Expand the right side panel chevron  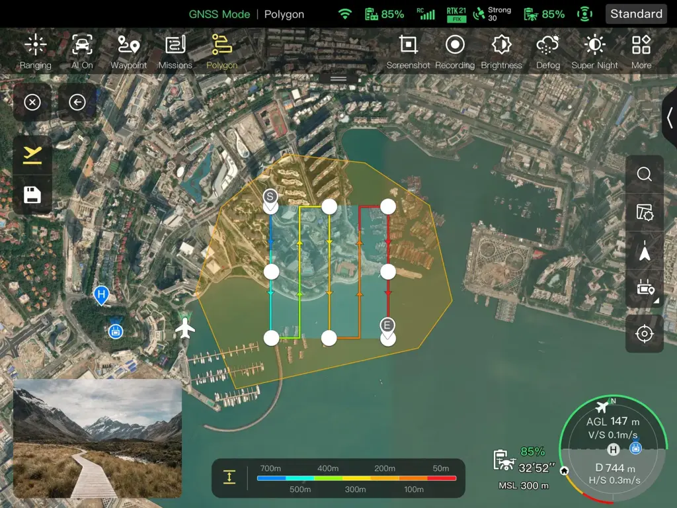coord(669,118)
